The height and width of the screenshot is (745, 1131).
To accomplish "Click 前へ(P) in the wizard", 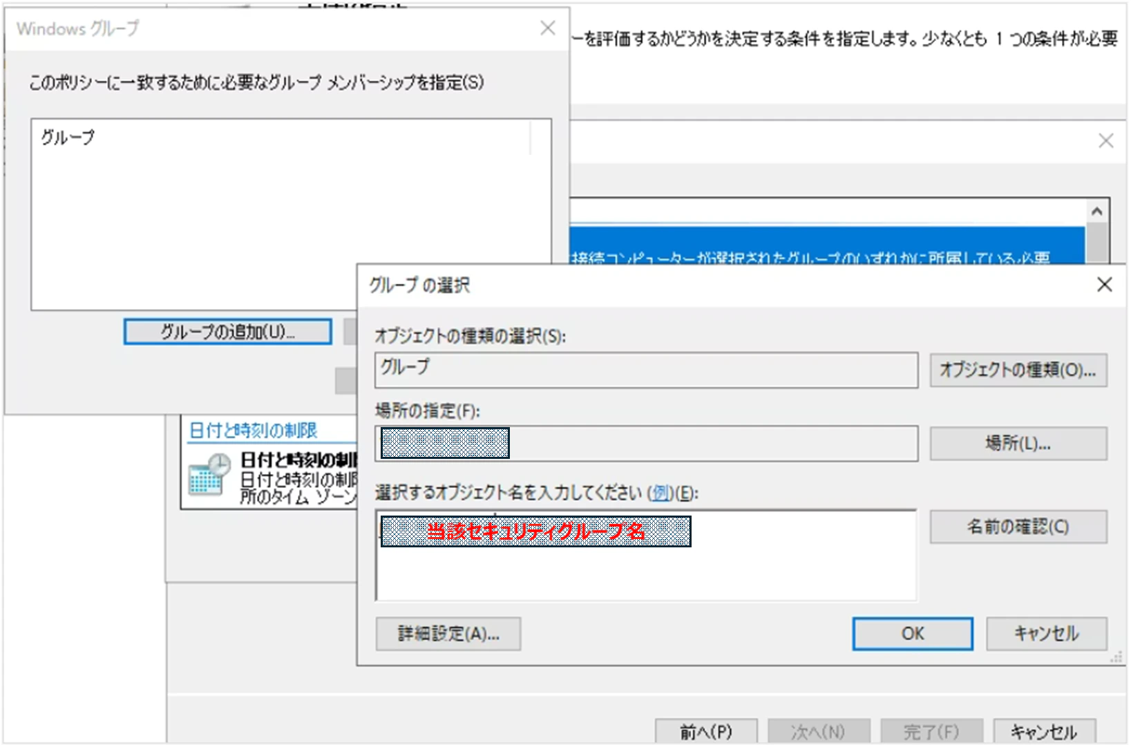I will (705, 731).
